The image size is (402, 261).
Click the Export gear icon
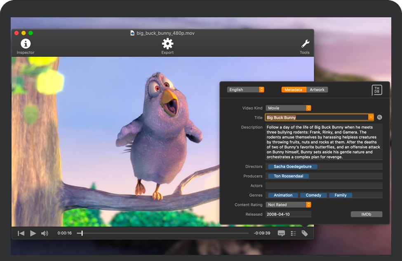[x=167, y=44]
